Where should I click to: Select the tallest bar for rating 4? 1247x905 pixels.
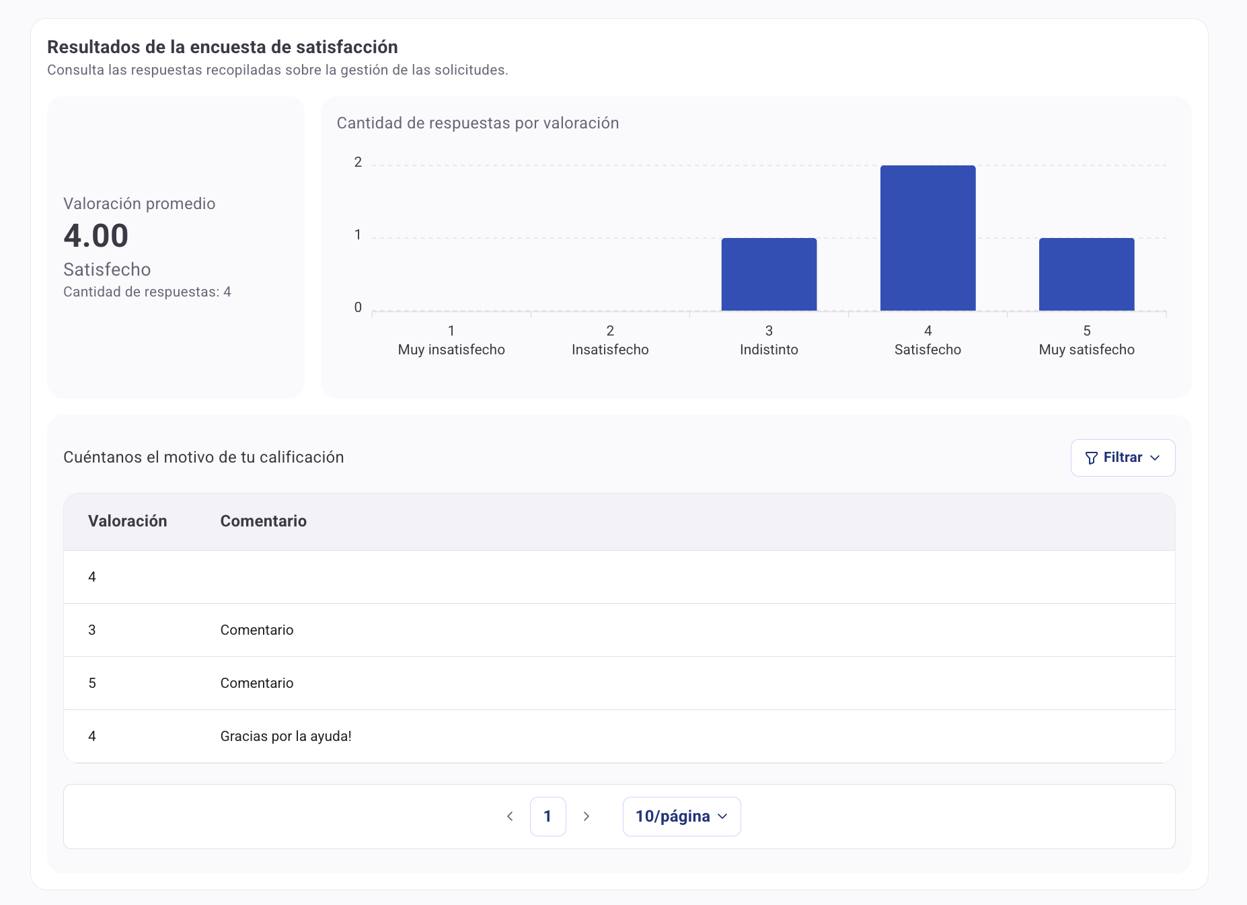pos(928,238)
